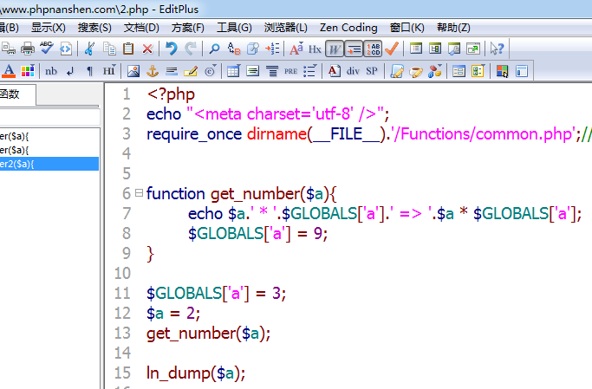592x389 pixels.
Task: Click the orange check mark icon
Action: click(x=392, y=49)
